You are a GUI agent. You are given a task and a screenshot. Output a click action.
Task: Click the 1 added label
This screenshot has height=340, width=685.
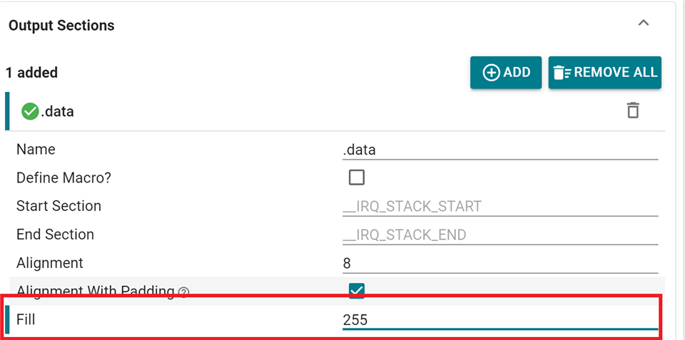(x=31, y=73)
